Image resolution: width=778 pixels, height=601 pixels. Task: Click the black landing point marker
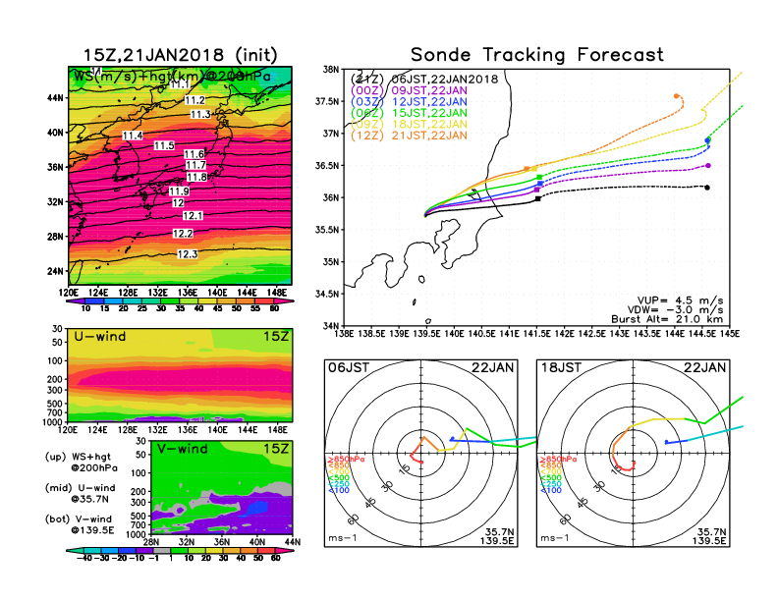coord(707,188)
